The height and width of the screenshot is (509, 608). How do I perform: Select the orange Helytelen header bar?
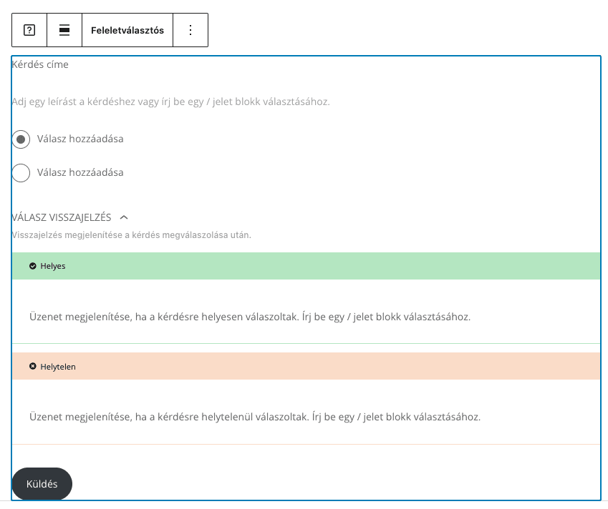click(307, 366)
